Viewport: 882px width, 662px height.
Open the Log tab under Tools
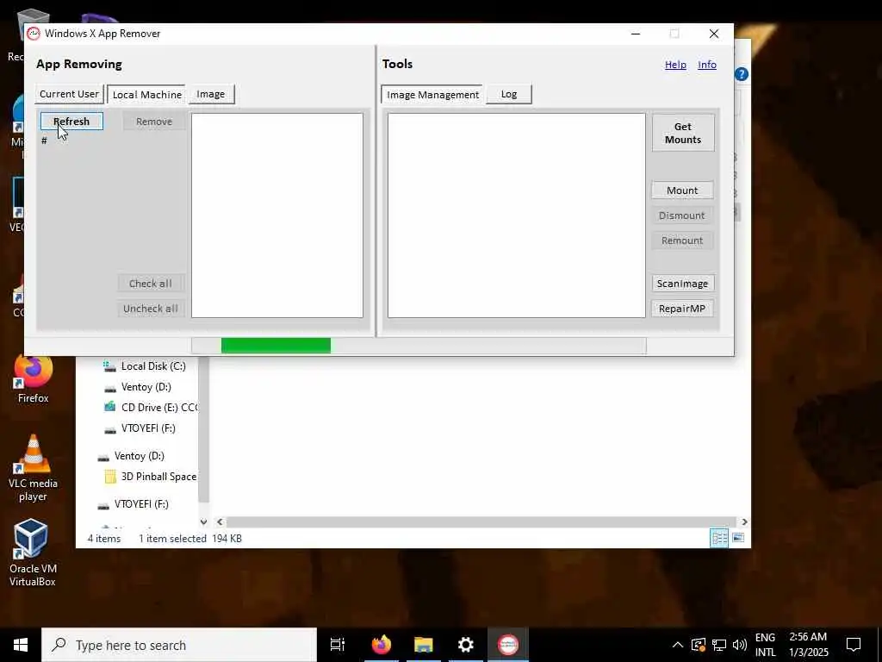(x=509, y=94)
